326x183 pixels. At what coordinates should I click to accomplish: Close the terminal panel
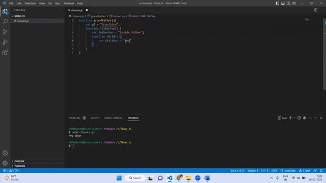click(321, 118)
